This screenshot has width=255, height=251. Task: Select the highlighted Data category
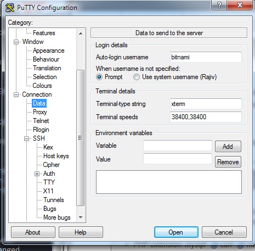tap(39, 103)
